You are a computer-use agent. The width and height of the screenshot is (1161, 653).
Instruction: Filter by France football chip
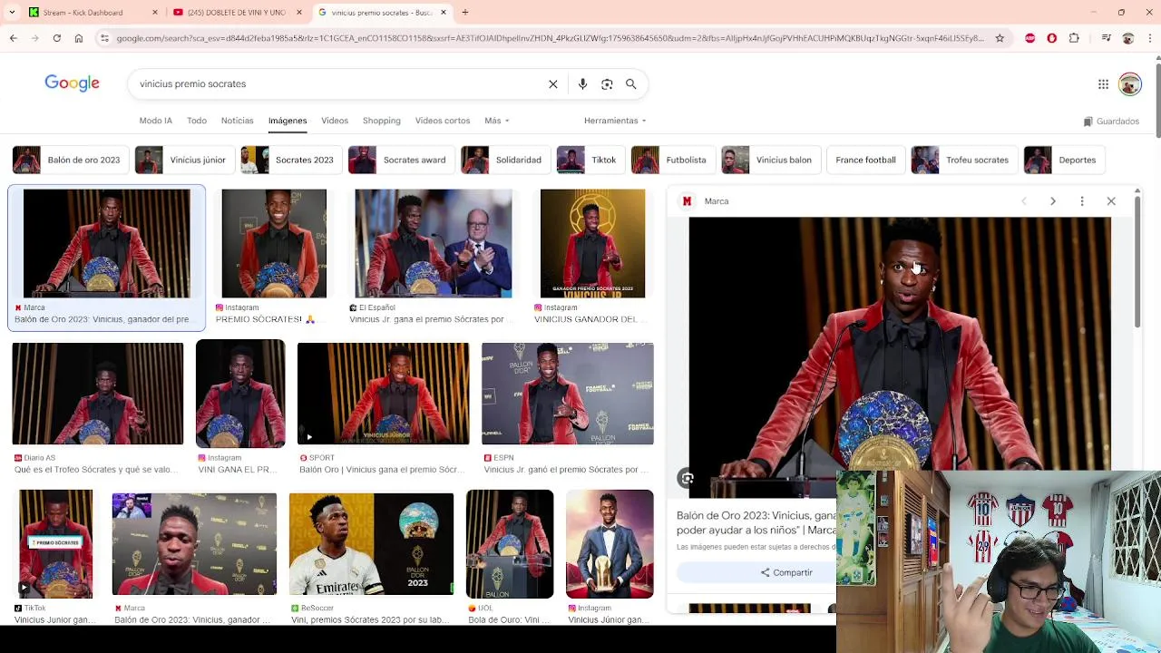pyautogui.click(x=865, y=160)
